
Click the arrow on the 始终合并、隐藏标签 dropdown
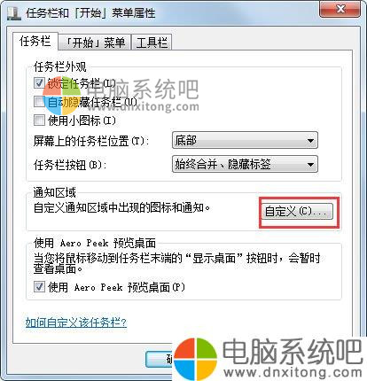click(x=310, y=164)
